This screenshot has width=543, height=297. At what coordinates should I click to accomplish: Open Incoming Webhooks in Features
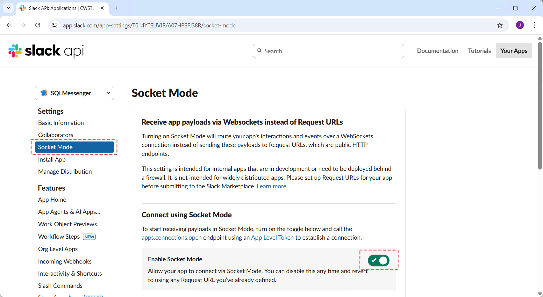(65, 262)
